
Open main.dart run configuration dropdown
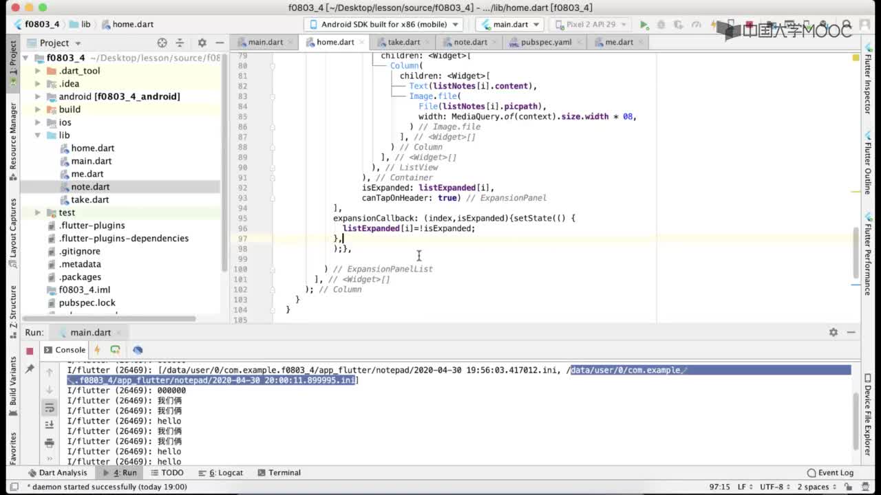[x=510, y=24]
